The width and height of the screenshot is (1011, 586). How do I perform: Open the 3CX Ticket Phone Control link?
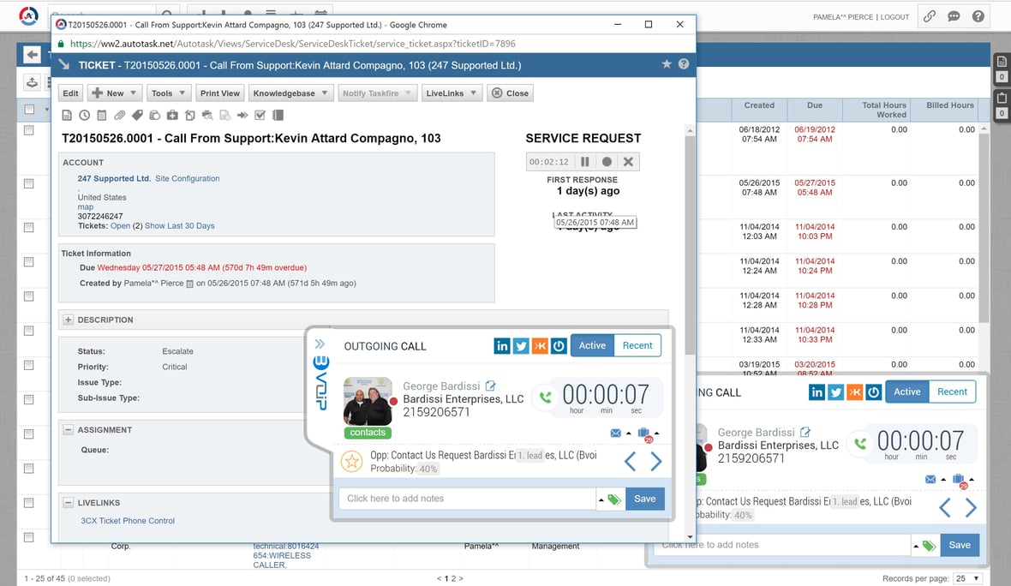(128, 521)
